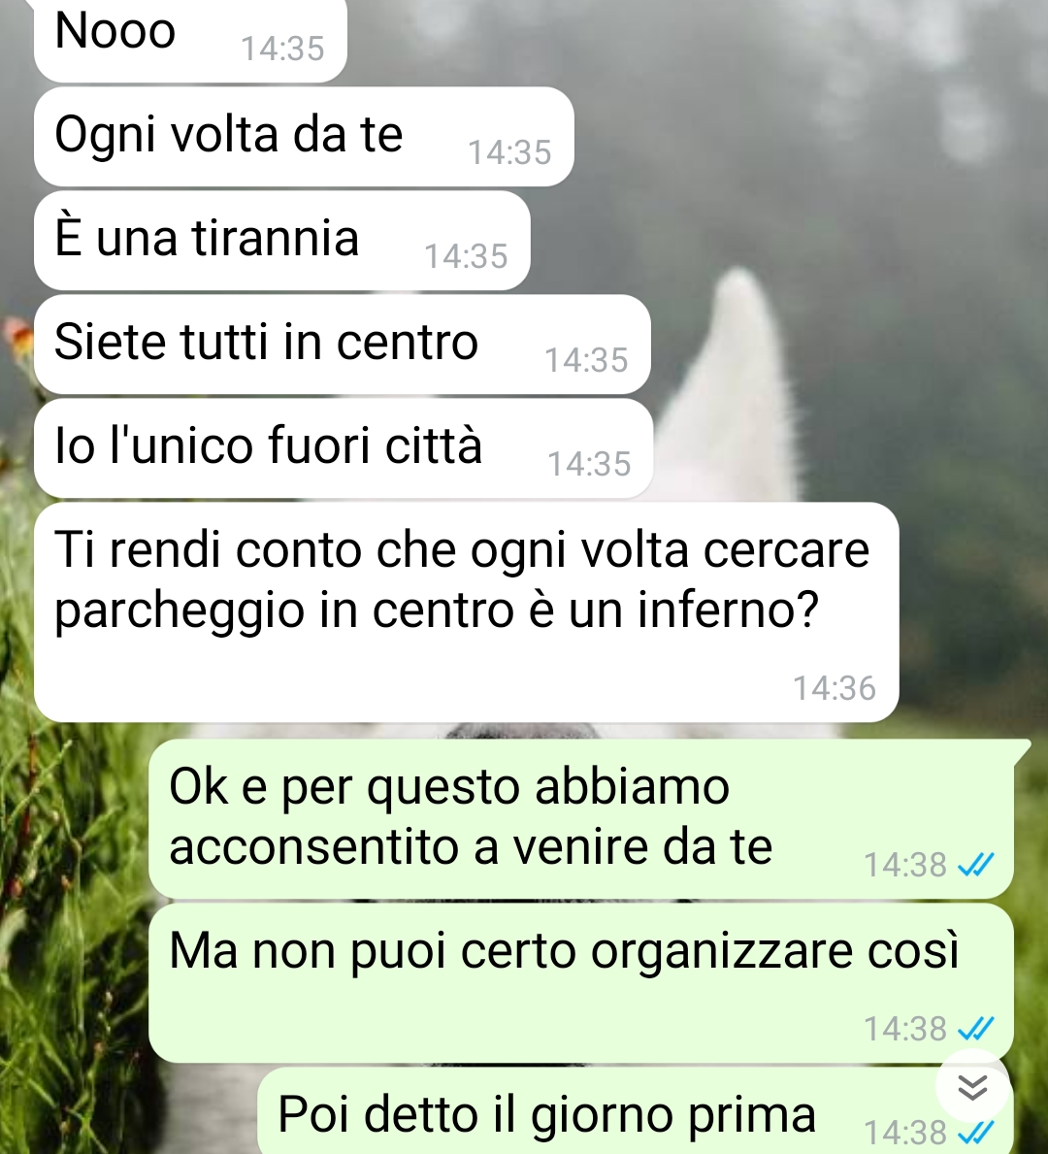
Task: Tap the 14:35 timestamp beside 'È una tirannia'
Action: tap(466, 257)
